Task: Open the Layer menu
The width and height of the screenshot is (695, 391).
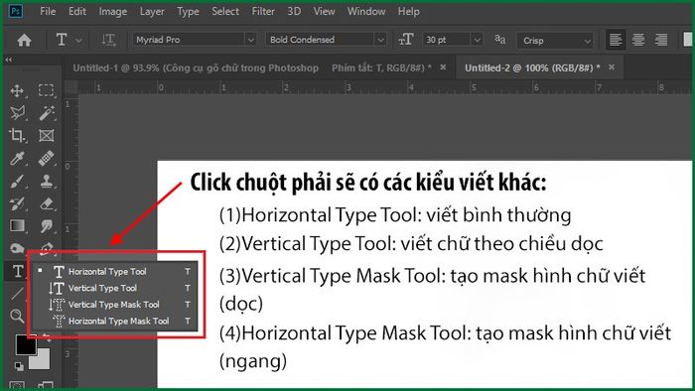Action: (x=152, y=11)
